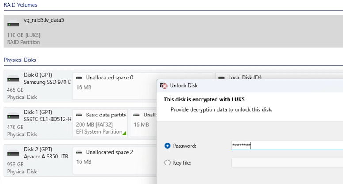The height and width of the screenshot is (184, 343).
Task: Select Disk 2 (GPT) label
Action: pos(38,150)
